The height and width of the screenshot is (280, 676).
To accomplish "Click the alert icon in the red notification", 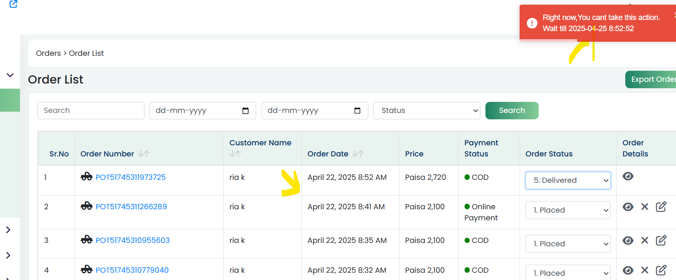I will [532, 23].
